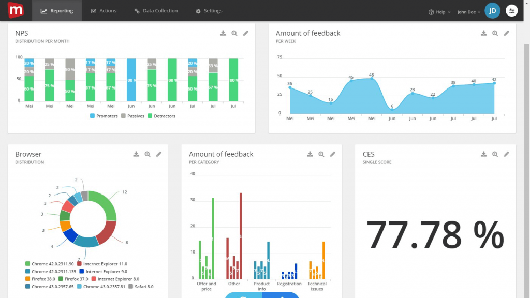Zoom into the Browser distribution chart

click(148, 154)
